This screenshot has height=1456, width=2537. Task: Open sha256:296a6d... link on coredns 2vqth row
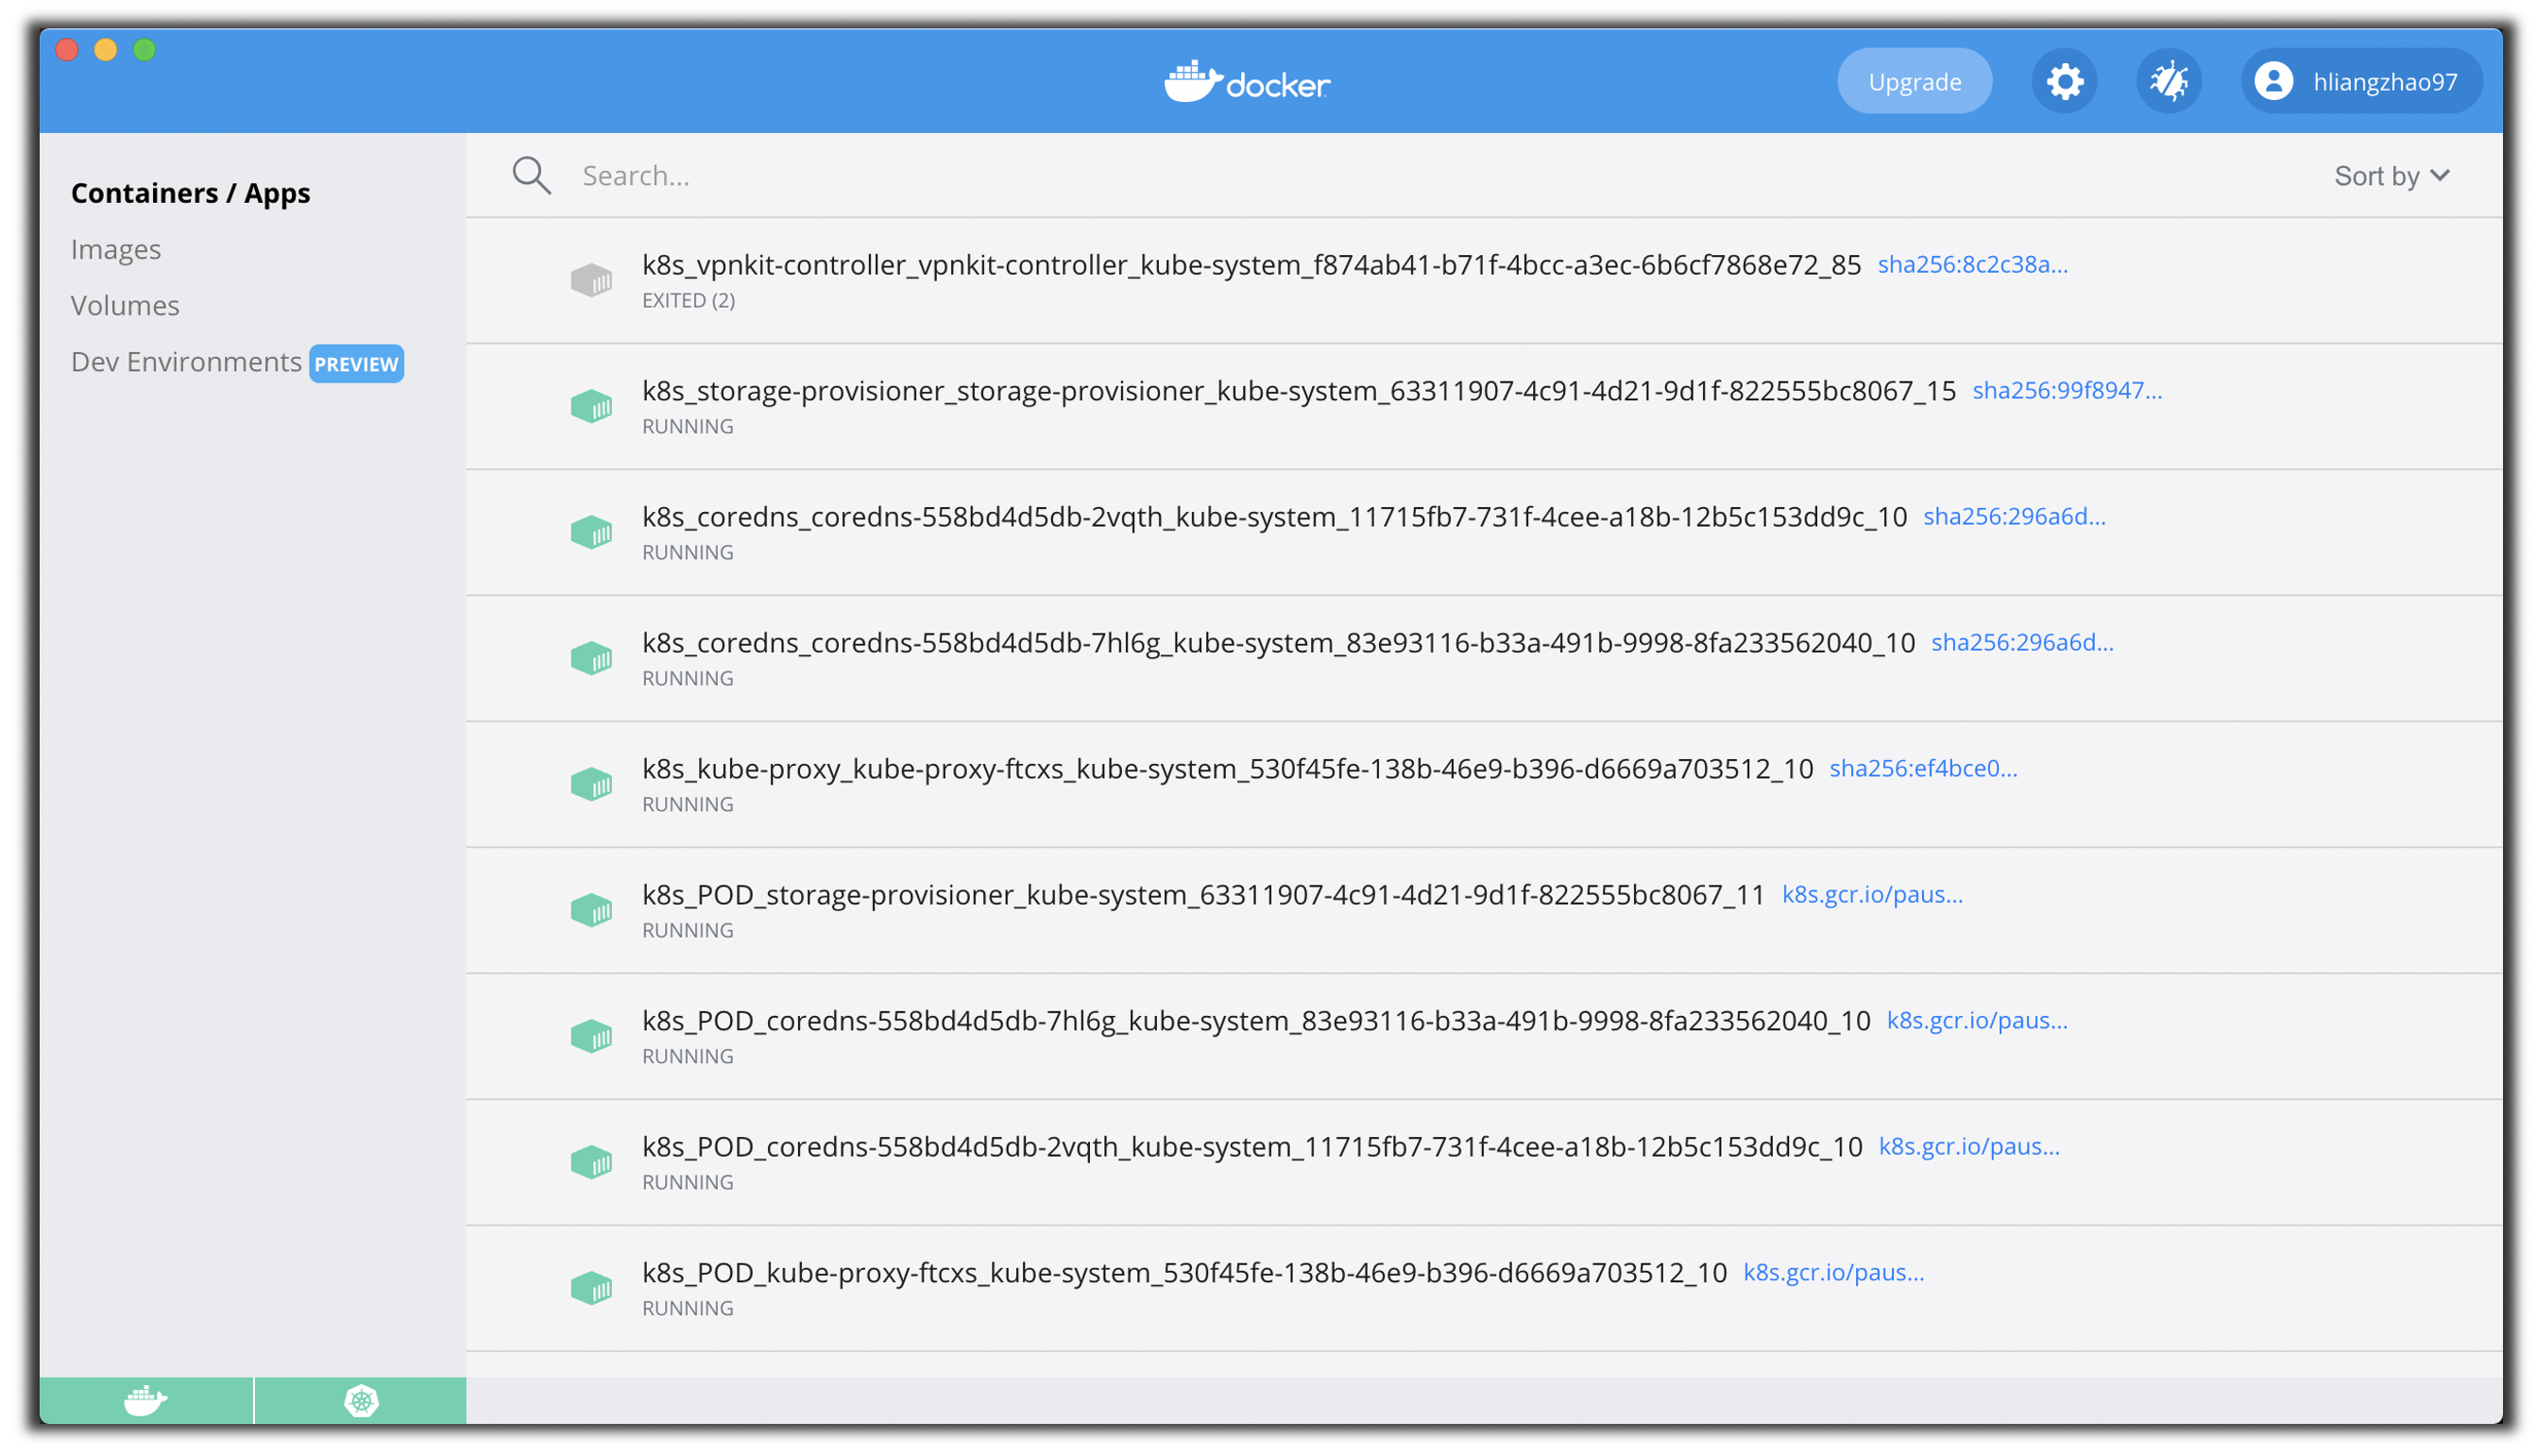pyautogui.click(x=2014, y=516)
